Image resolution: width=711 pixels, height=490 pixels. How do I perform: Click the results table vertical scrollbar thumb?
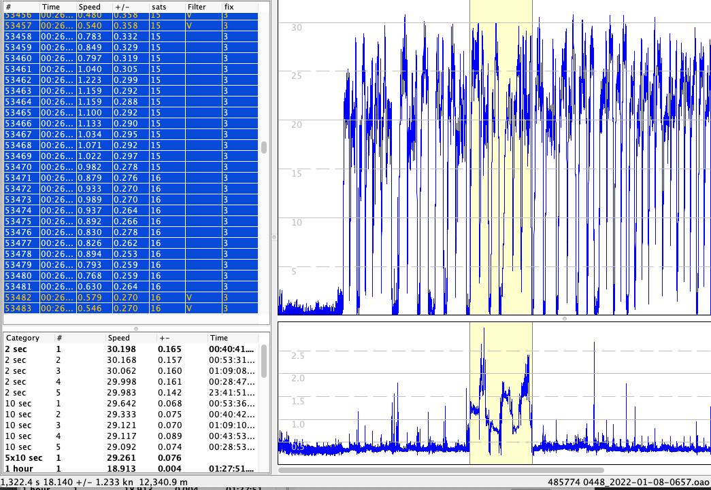[264, 360]
